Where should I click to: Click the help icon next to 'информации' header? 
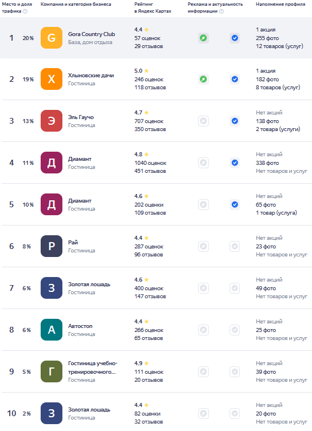click(222, 11)
